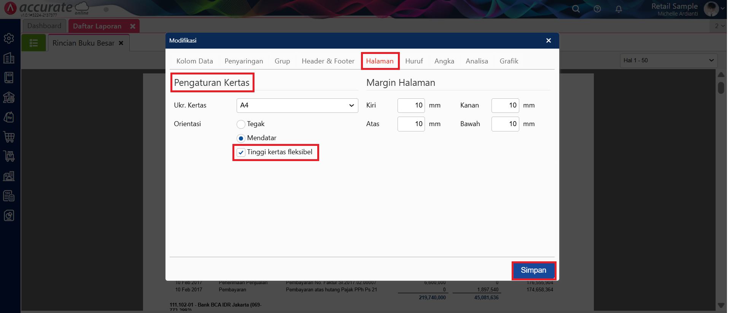
Task: Switch to the Header & Footer tab
Action: 328,61
